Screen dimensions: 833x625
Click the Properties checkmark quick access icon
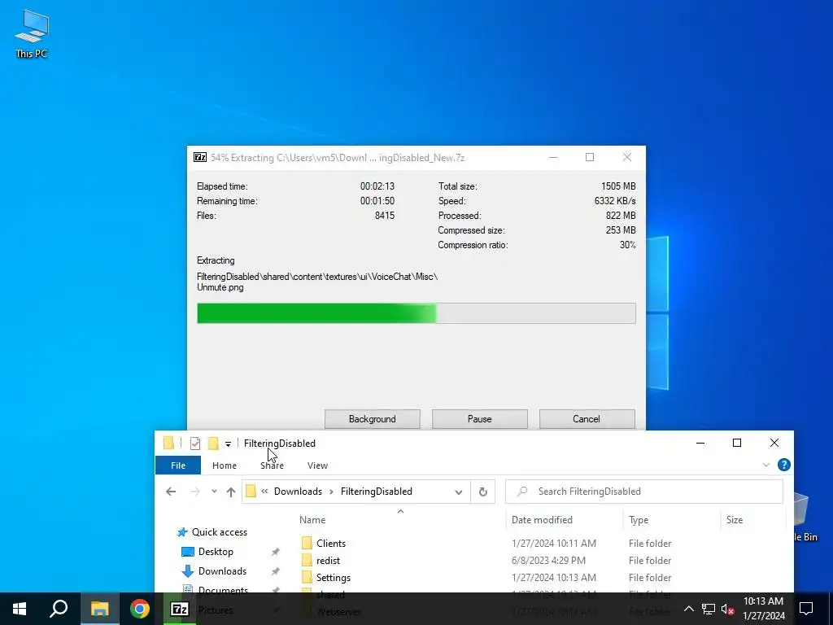point(195,443)
